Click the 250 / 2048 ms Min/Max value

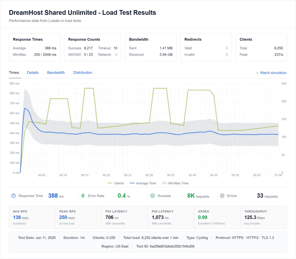[45, 54]
